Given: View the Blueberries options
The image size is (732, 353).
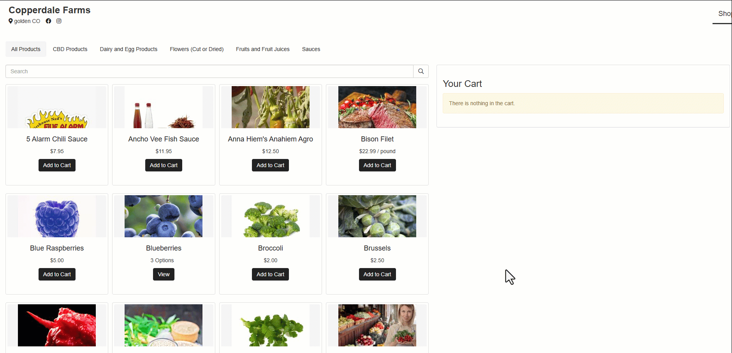Looking at the screenshot, I should click(x=164, y=274).
